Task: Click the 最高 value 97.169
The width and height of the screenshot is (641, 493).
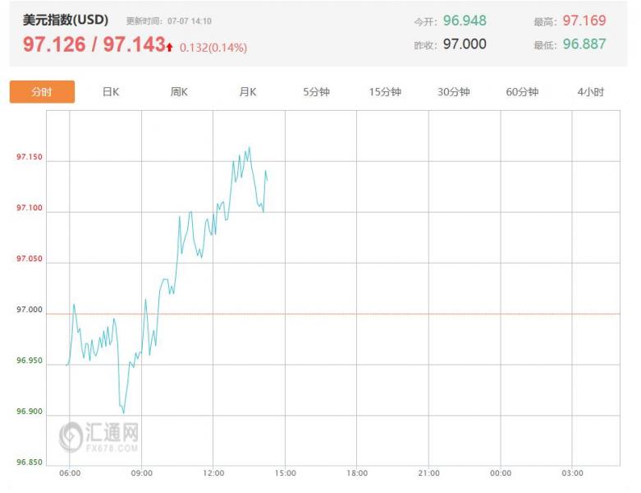Action: [x=584, y=21]
